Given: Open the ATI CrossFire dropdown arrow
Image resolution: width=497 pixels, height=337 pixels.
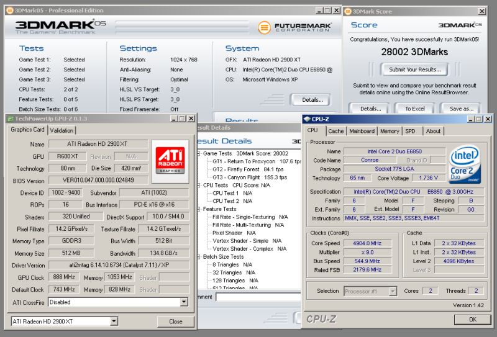Looking at the screenshot, I should (184, 302).
